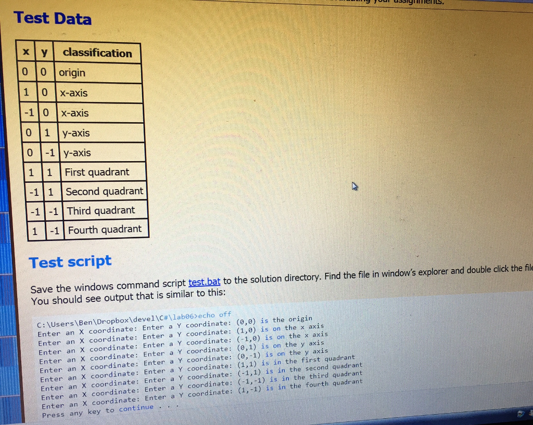This screenshot has height=425, width=533.
Task: Select the x column header cell
Action: coord(26,51)
